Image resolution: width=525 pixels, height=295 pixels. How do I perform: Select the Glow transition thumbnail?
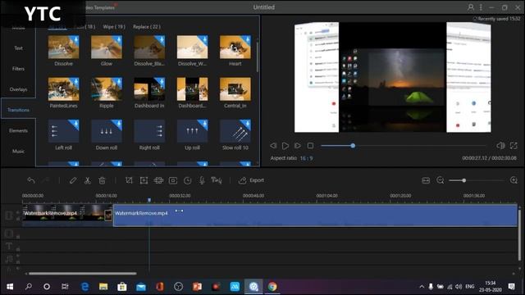point(107,48)
